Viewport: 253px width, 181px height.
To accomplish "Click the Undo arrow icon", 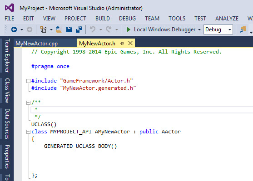I will [x=93, y=29].
